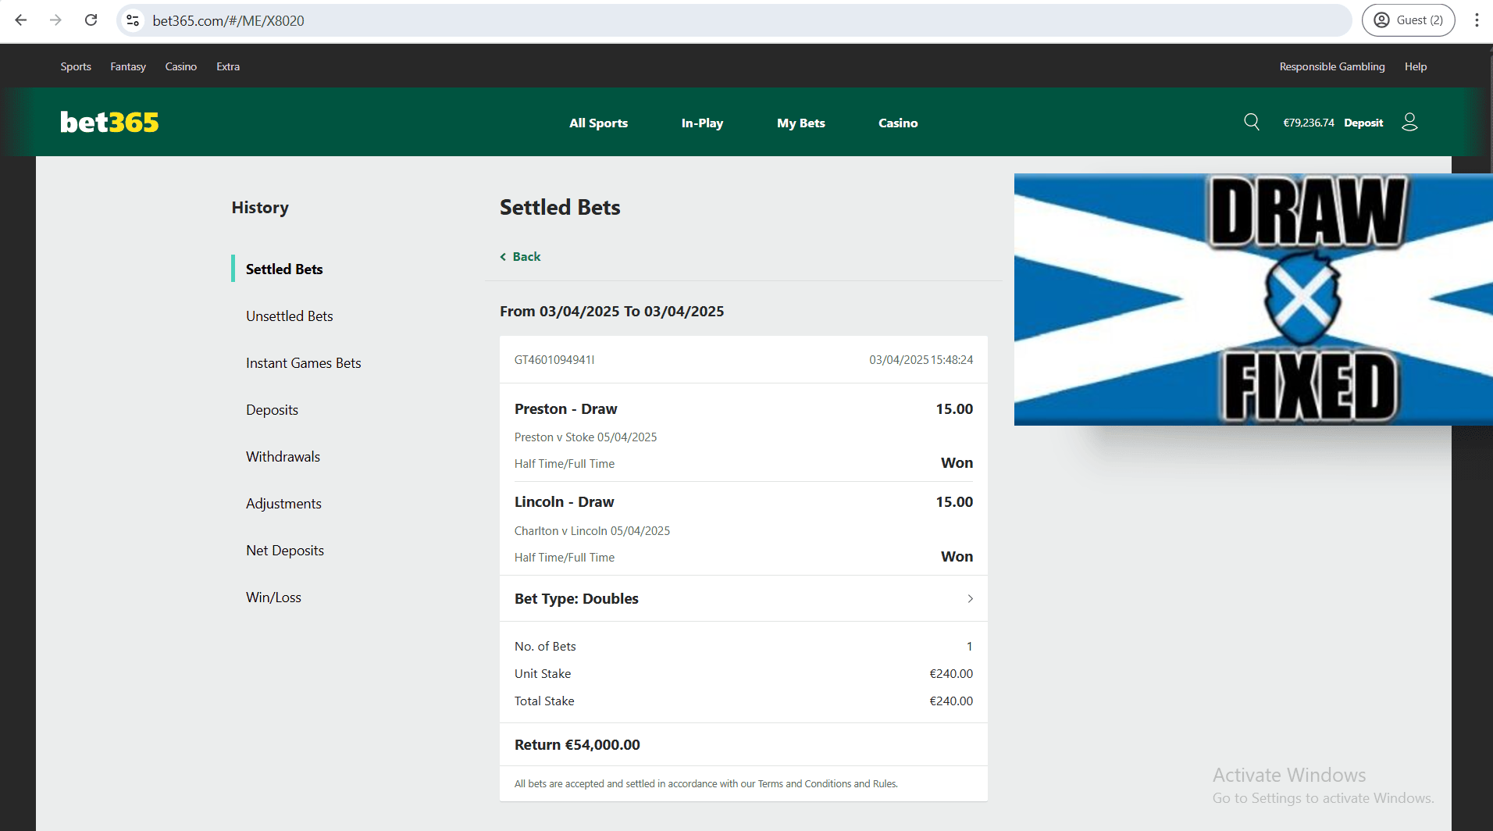Open the Sports top link
1493x831 pixels.
pos(76,66)
